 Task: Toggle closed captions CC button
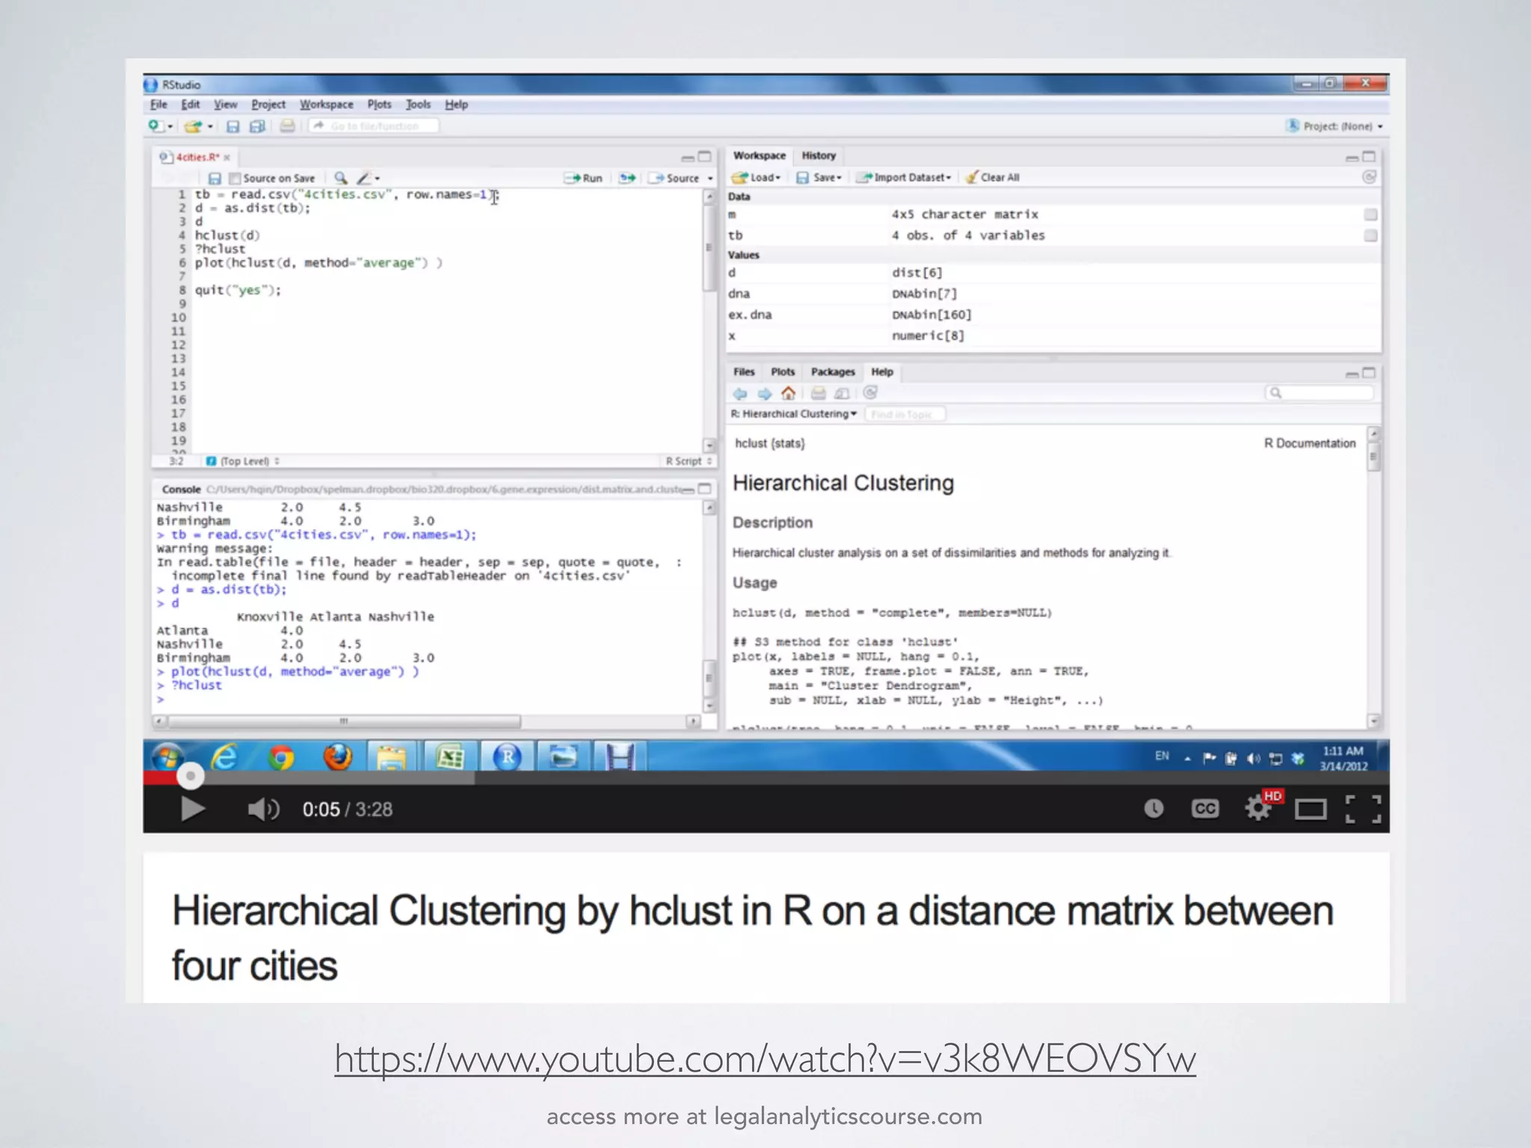coord(1204,809)
